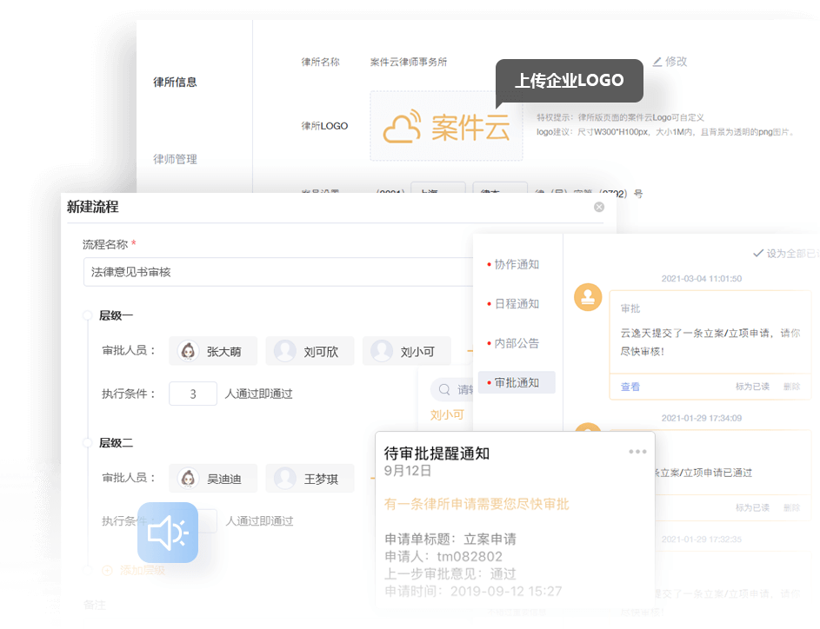
Task: Open 审批通知 tab
Action: 517,382
